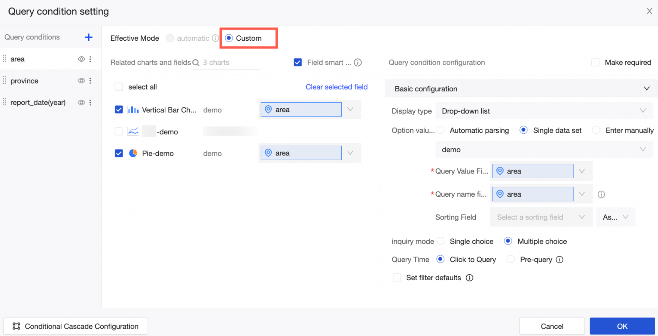Click info icon next to Set filter defaults
The width and height of the screenshot is (658, 336).
[470, 278]
